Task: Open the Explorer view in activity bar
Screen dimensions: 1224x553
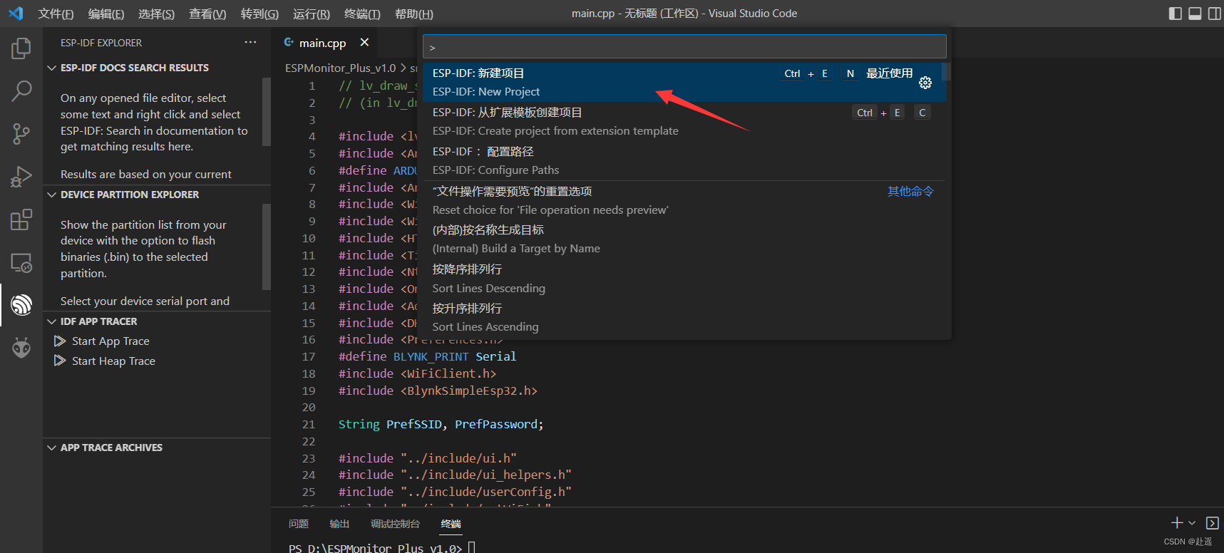Action: pyautogui.click(x=21, y=48)
